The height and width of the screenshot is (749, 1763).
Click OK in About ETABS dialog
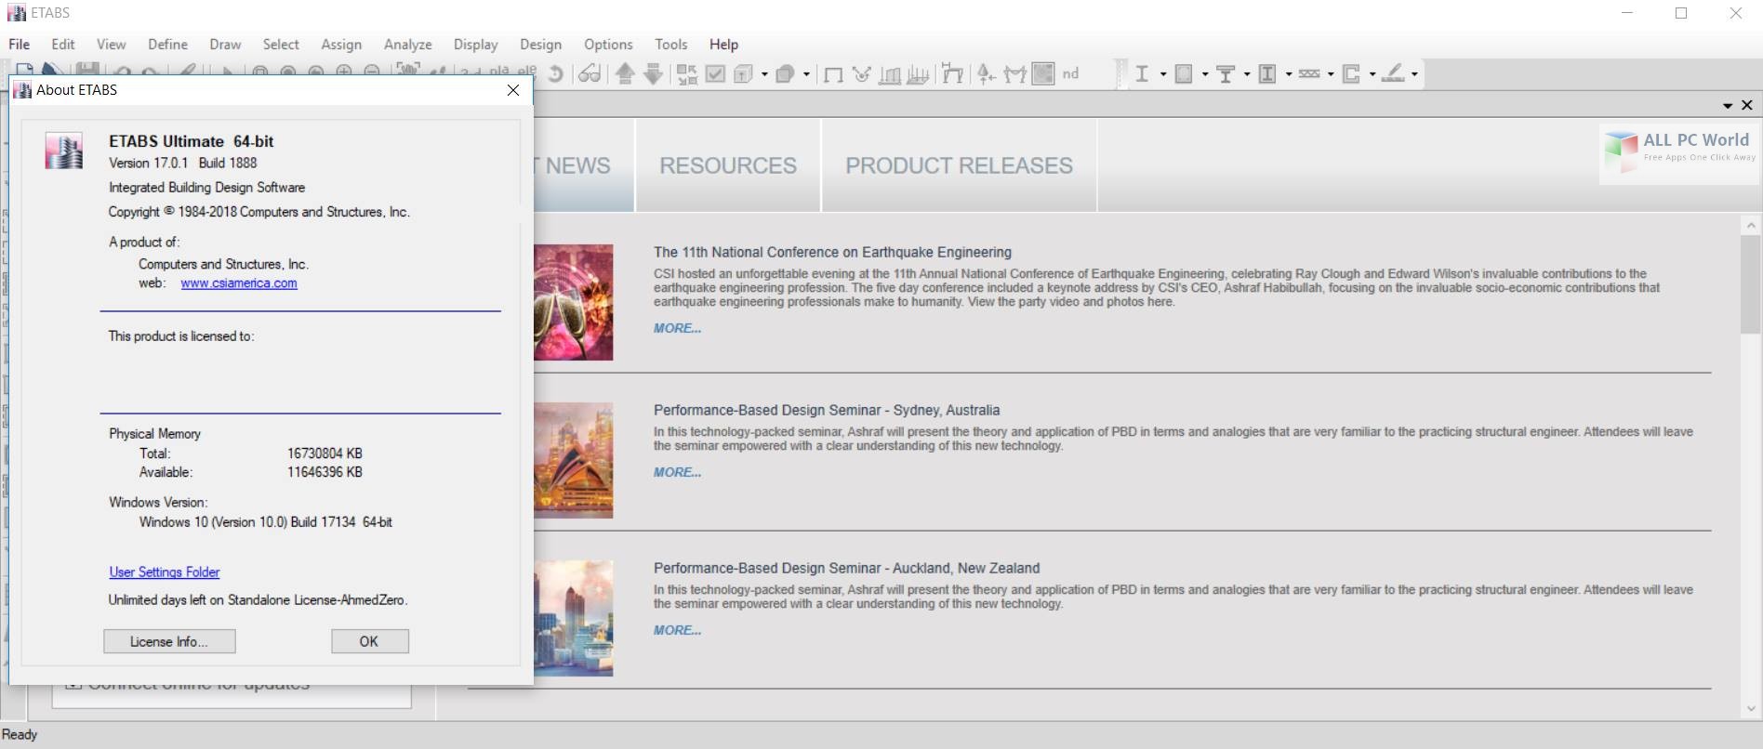tap(369, 641)
